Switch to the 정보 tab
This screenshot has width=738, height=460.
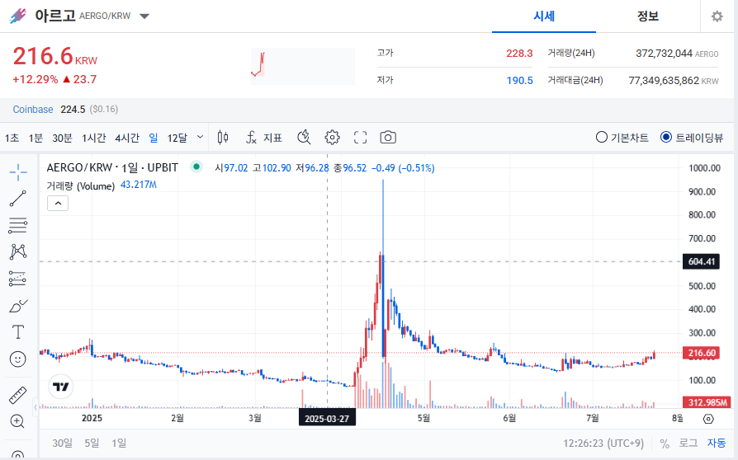point(648,16)
